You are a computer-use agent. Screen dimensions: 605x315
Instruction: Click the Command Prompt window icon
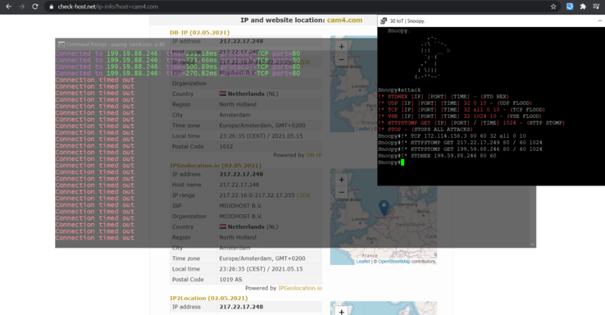(x=61, y=44)
